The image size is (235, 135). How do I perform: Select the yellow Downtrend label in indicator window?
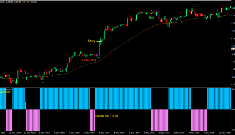[6, 92]
